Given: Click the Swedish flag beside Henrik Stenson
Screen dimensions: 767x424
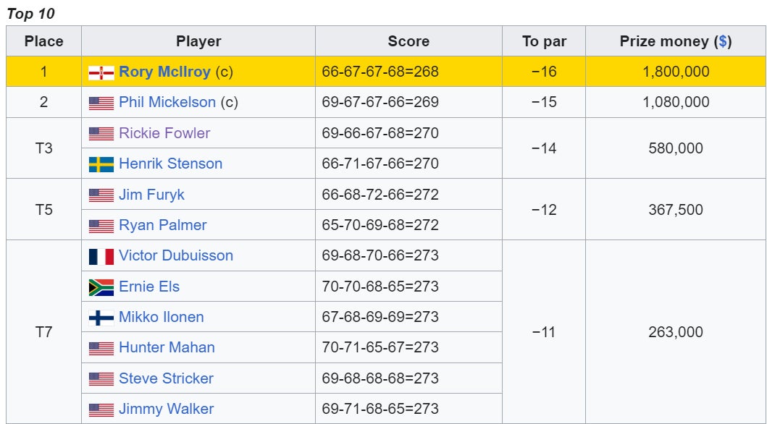Looking at the screenshot, I should pyautogui.click(x=101, y=164).
